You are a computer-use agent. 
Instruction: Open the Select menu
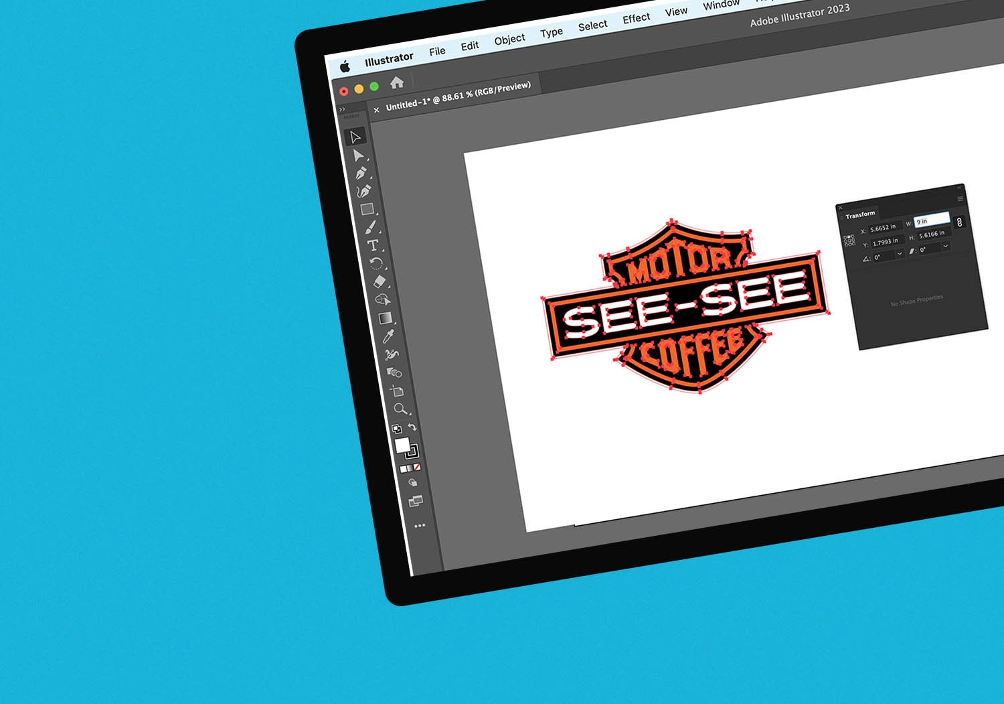(x=592, y=25)
